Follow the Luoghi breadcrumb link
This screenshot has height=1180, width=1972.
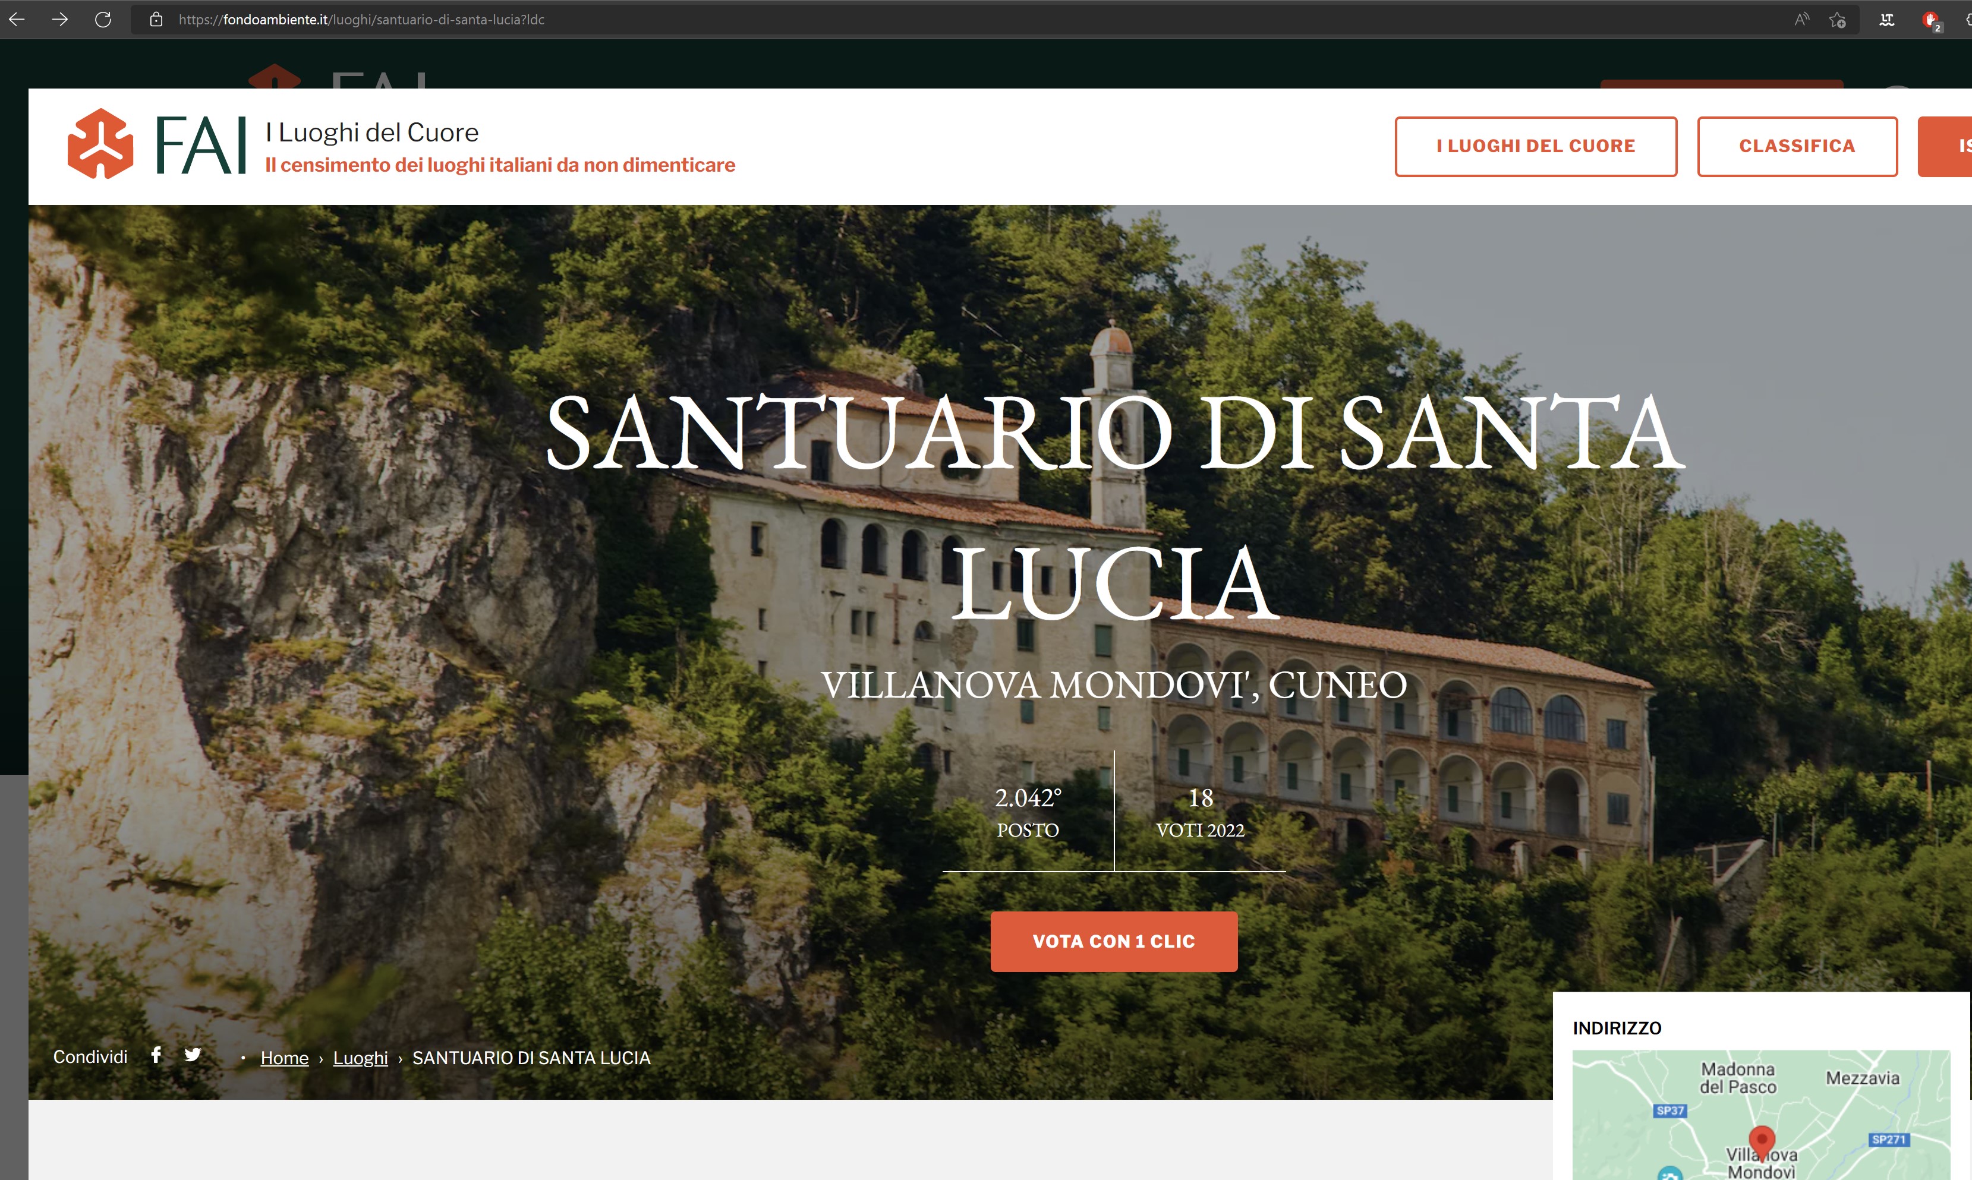[x=360, y=1058]
